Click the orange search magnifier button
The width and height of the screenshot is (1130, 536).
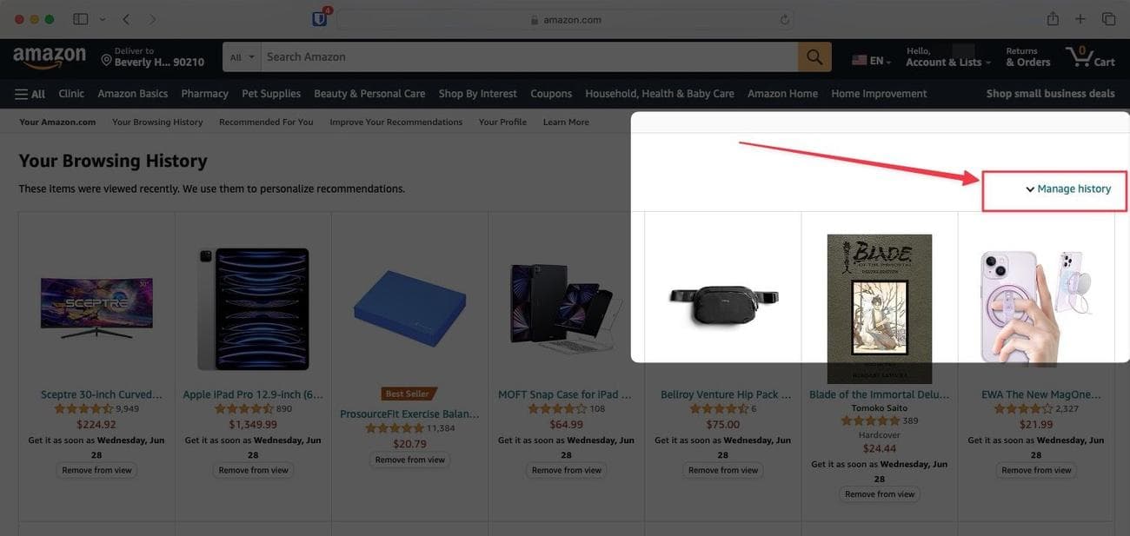(x=814, y=56)
